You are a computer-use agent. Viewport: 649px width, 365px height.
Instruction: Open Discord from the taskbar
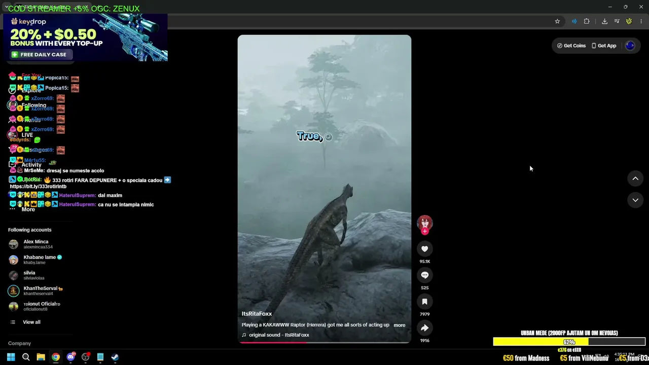coord(70,357)
